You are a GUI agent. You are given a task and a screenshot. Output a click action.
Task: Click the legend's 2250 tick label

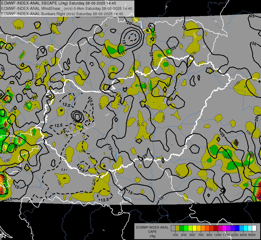coord(235,235)
